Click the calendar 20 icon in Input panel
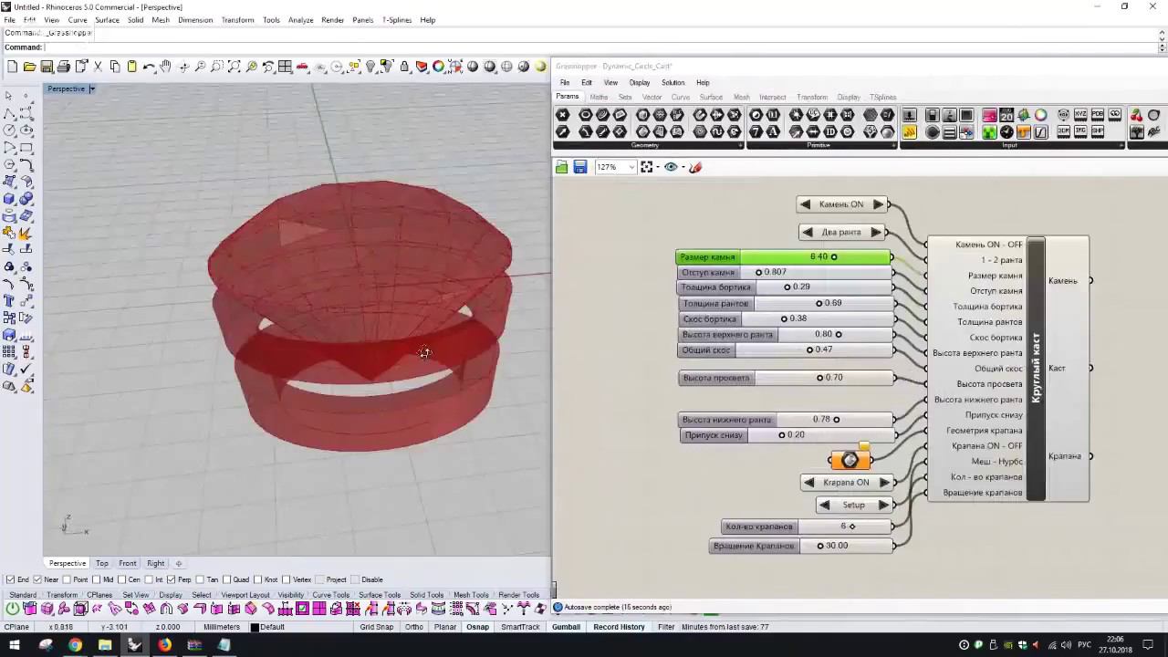The image size is (1168, 657). click(1006, 115)
